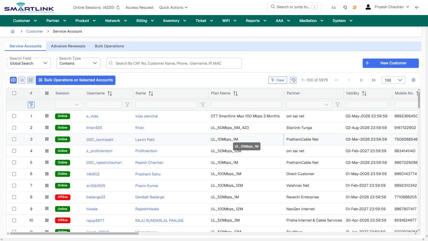Click the Username search filter field

click(104, 104)
